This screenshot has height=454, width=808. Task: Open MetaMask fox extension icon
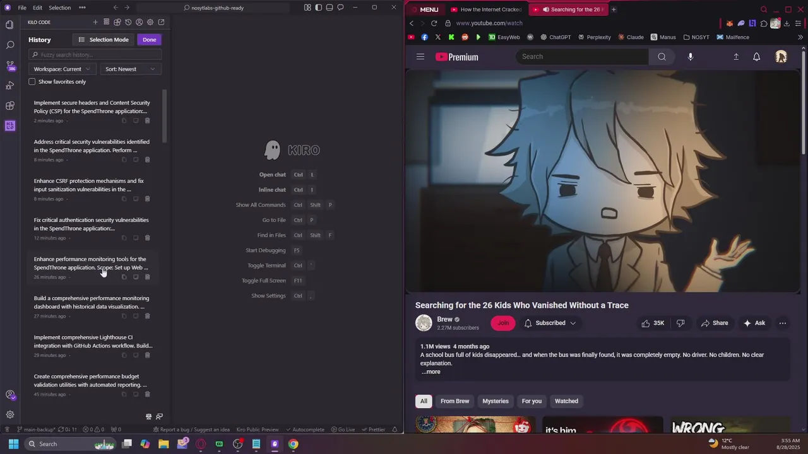[730, 23]
